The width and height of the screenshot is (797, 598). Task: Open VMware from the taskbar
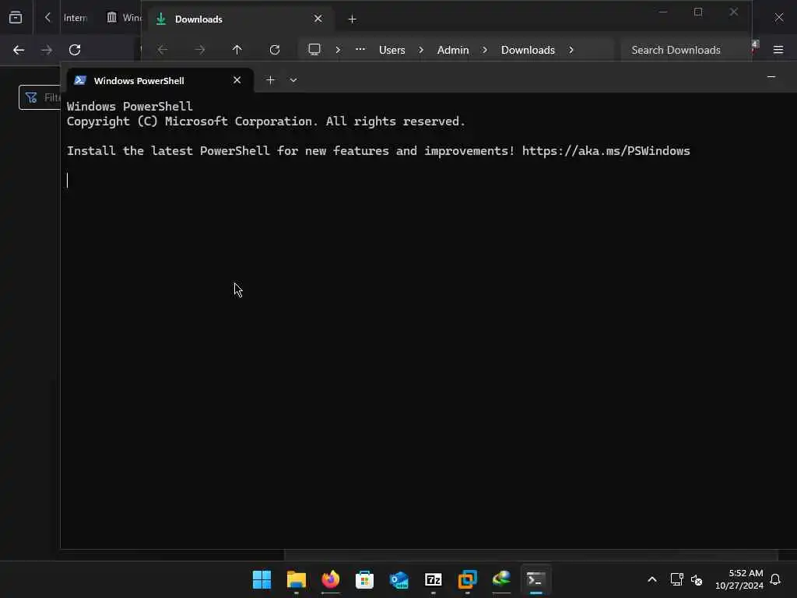468,579
